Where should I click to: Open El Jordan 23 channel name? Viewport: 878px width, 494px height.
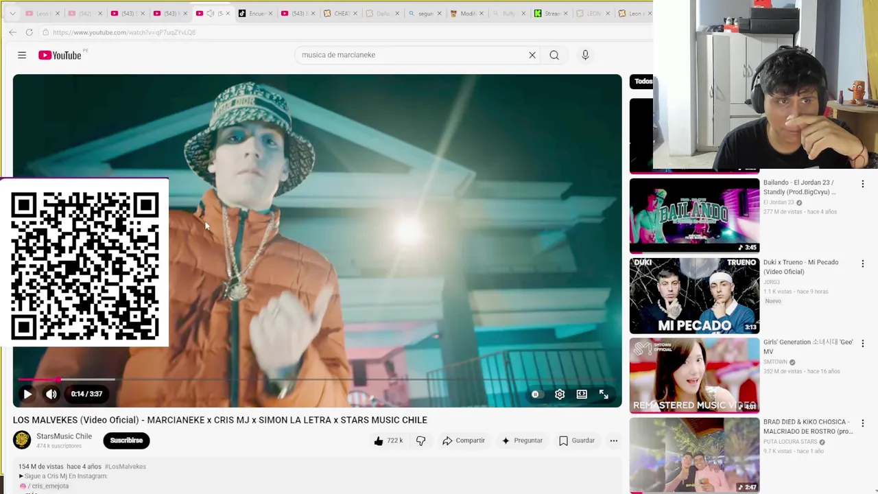779,202
